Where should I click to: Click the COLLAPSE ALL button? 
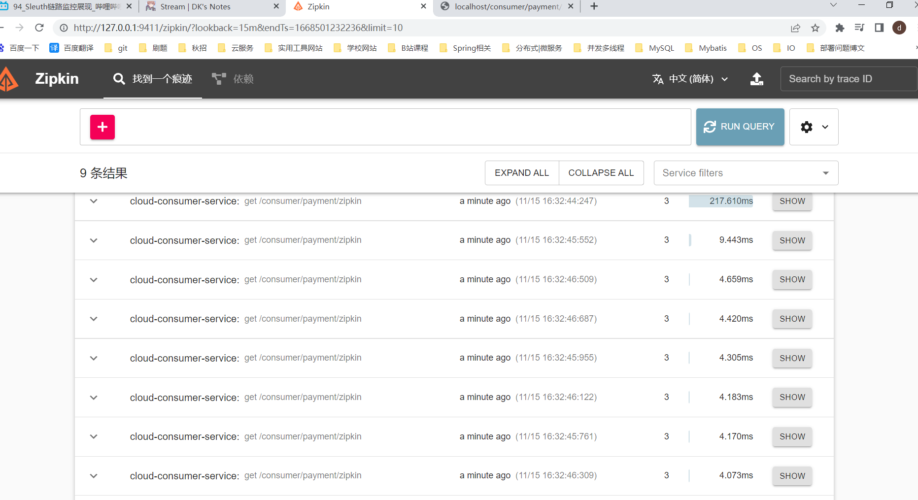pos(601,173)
